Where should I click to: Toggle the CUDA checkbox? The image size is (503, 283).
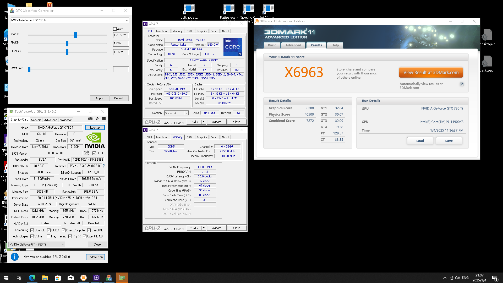[x=49, y=230]
